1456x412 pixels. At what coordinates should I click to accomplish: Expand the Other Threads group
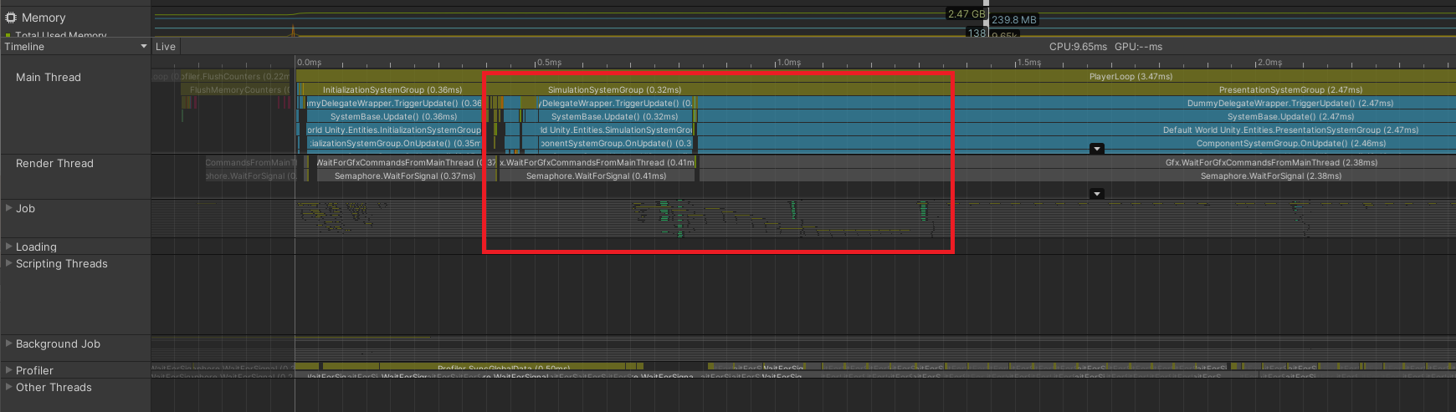pyautogui.click(x=8, y=387)
